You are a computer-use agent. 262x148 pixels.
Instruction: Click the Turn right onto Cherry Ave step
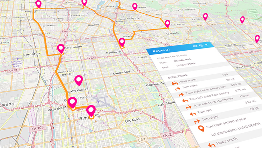coord(206,90)
